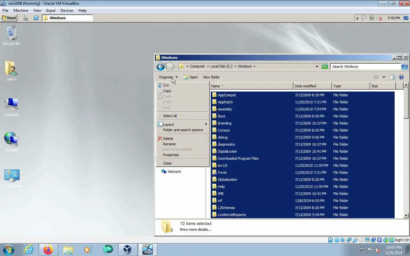Select the LiveKernelReports folder row
410x256 pixels.
coord(303,215)
